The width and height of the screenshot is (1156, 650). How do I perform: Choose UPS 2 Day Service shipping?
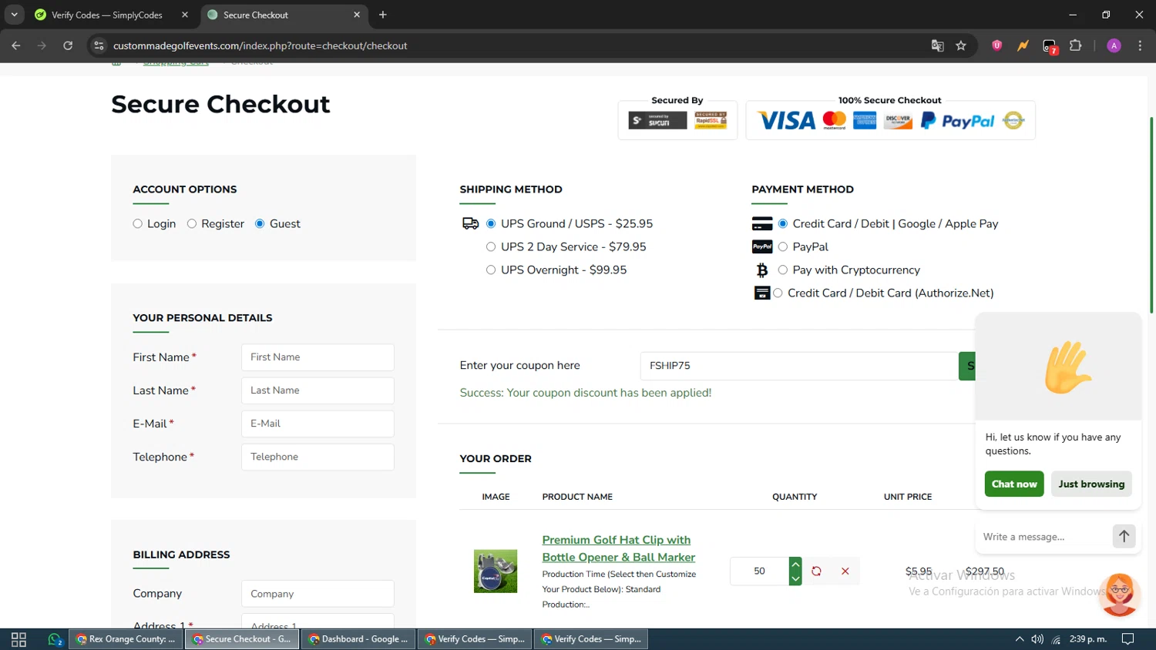tap(491, 247)
